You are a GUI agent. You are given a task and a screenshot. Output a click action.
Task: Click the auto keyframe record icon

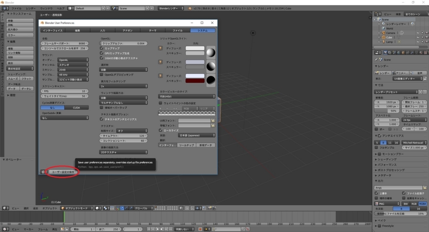point(200,229)
